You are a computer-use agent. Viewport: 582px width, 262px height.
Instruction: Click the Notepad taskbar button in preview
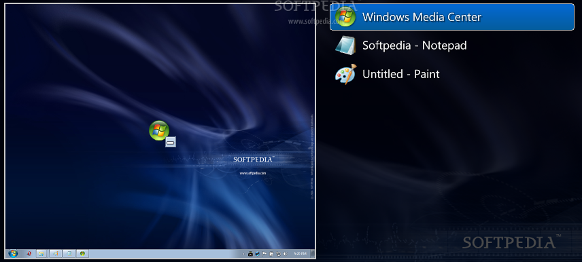(69, 254)
